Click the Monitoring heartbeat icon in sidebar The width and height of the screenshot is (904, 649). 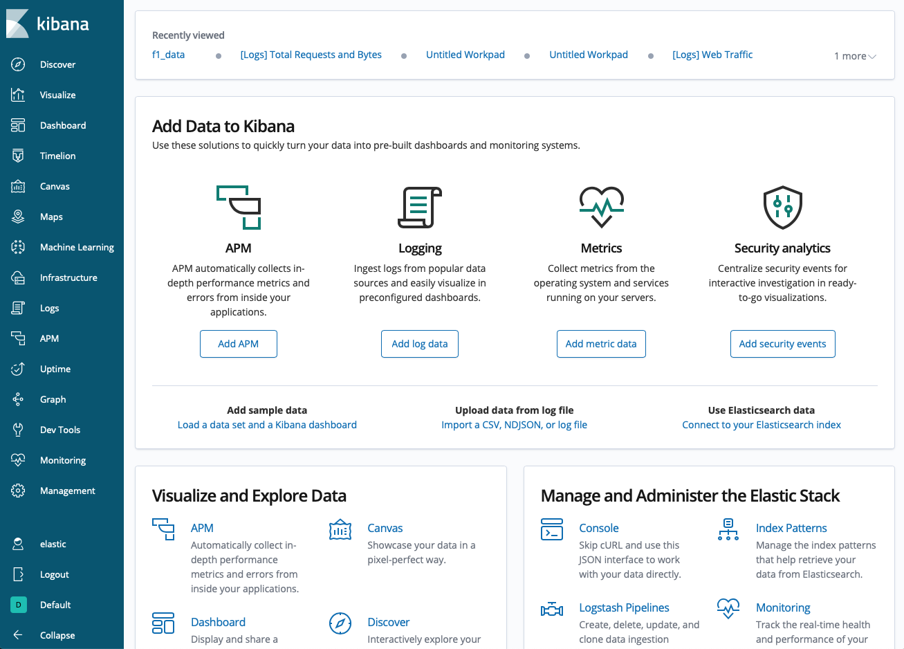[x=18, y=460]
